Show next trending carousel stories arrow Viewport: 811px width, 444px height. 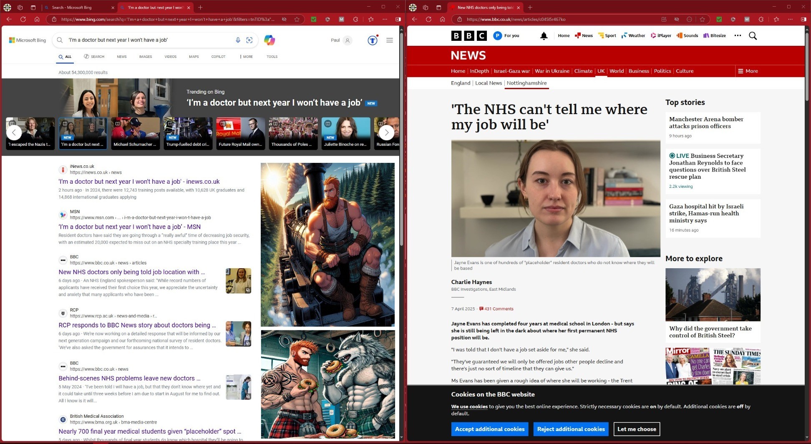(386, 132)
